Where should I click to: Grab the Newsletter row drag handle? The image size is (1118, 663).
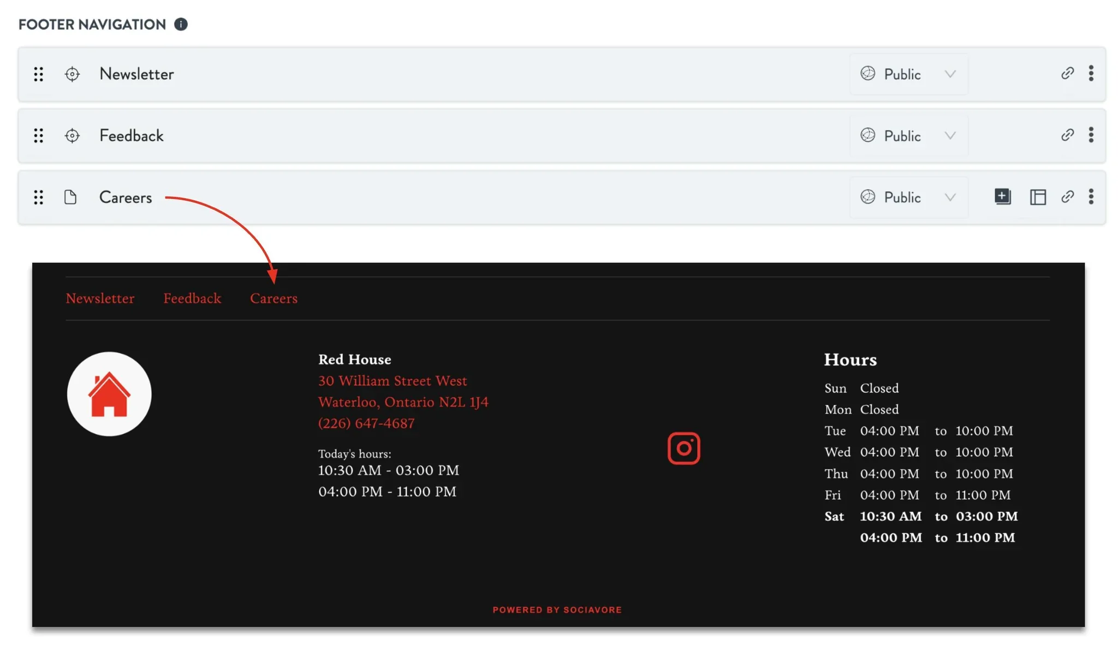tap(38, 74)
